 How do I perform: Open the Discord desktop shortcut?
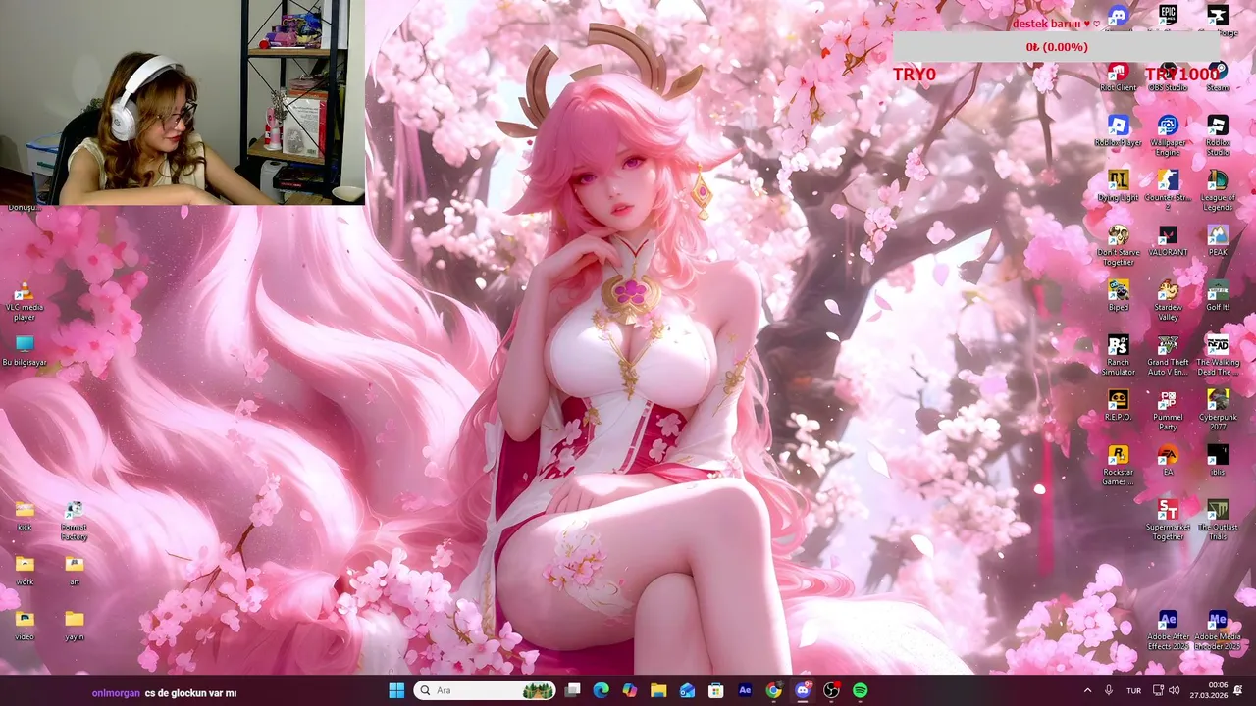pos(1118,16)
